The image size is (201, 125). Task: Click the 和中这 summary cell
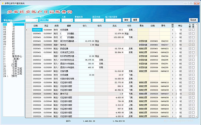(x=69, y=45)
